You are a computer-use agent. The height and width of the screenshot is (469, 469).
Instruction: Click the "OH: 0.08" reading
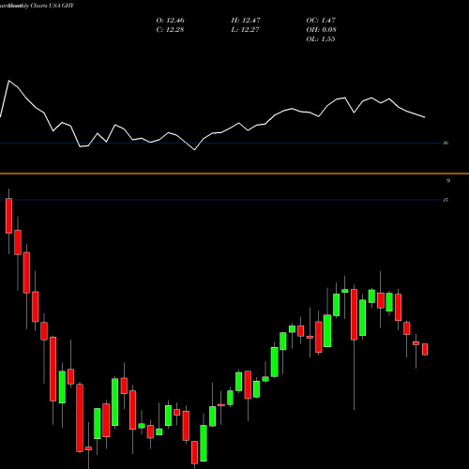click(321, 30)
